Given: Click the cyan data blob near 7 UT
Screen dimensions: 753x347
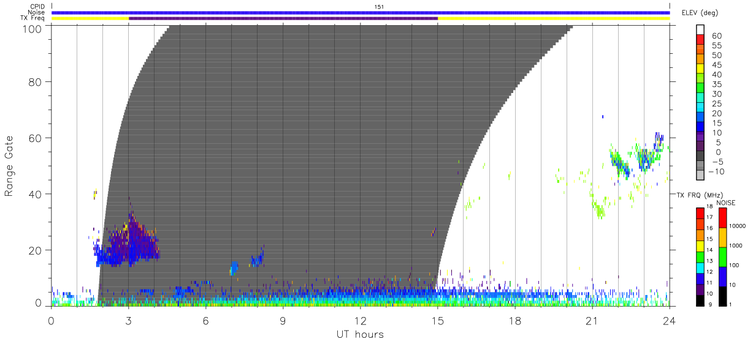Looking at the screenshot, I should [x=234, y=268].
